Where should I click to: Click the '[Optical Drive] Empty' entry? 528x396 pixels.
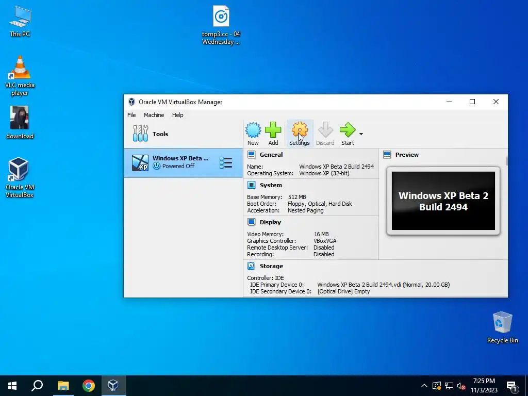coord(343,291)
